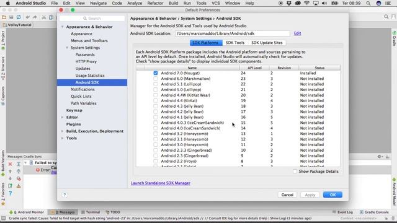Click Launch Standalone SDK Manager link
This screenshot has width=397, height=223.
pyautogui.click(x=161, y=183)
